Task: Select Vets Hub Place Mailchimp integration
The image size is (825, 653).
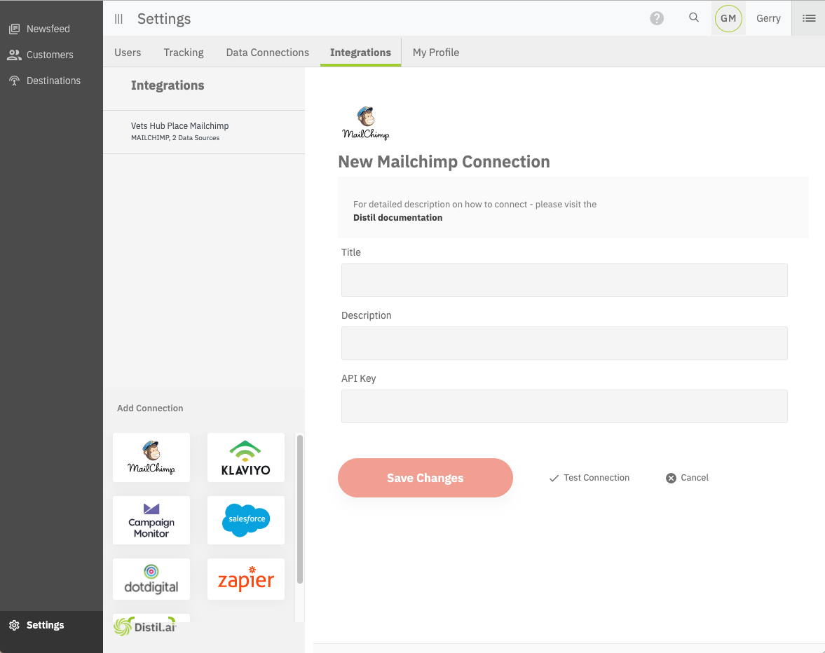Action: pyautogui.click(x=204, y=132)
